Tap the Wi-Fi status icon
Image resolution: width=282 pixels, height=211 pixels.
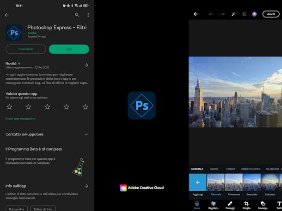tap(76, 6)
